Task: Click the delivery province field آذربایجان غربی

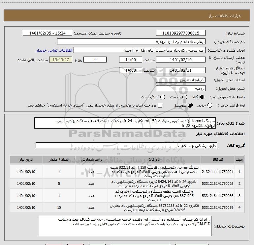Action: pyautogui.click(x=181, y=80)
